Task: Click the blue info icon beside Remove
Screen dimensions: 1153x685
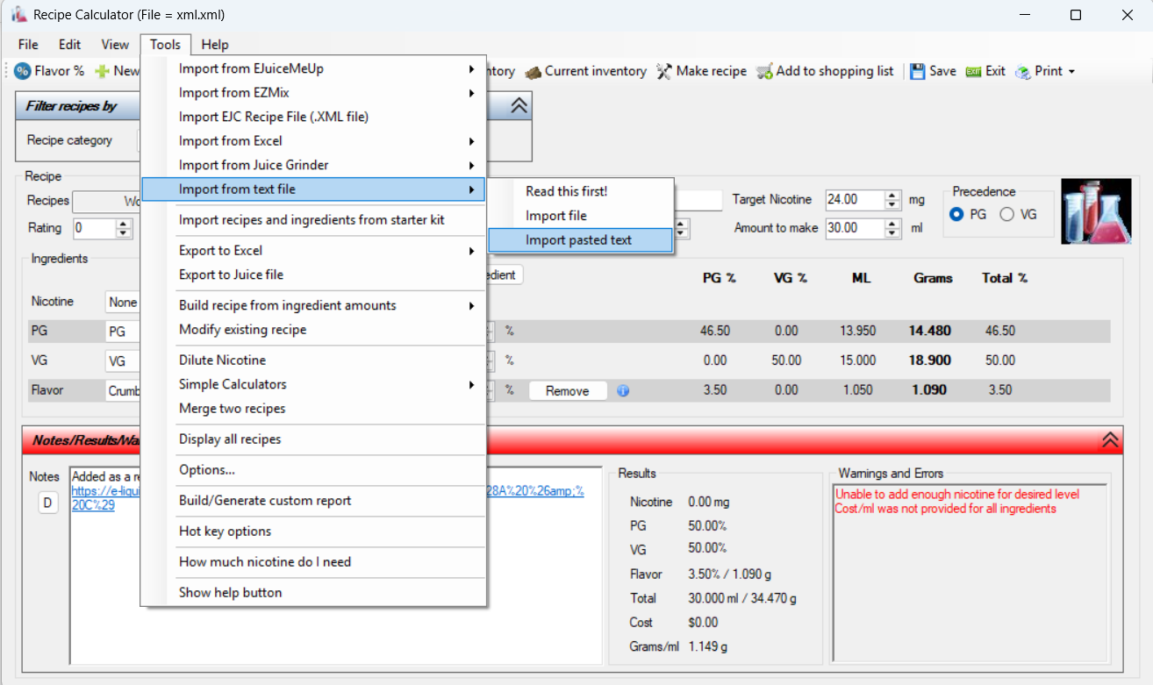Action: coord(623,391)
